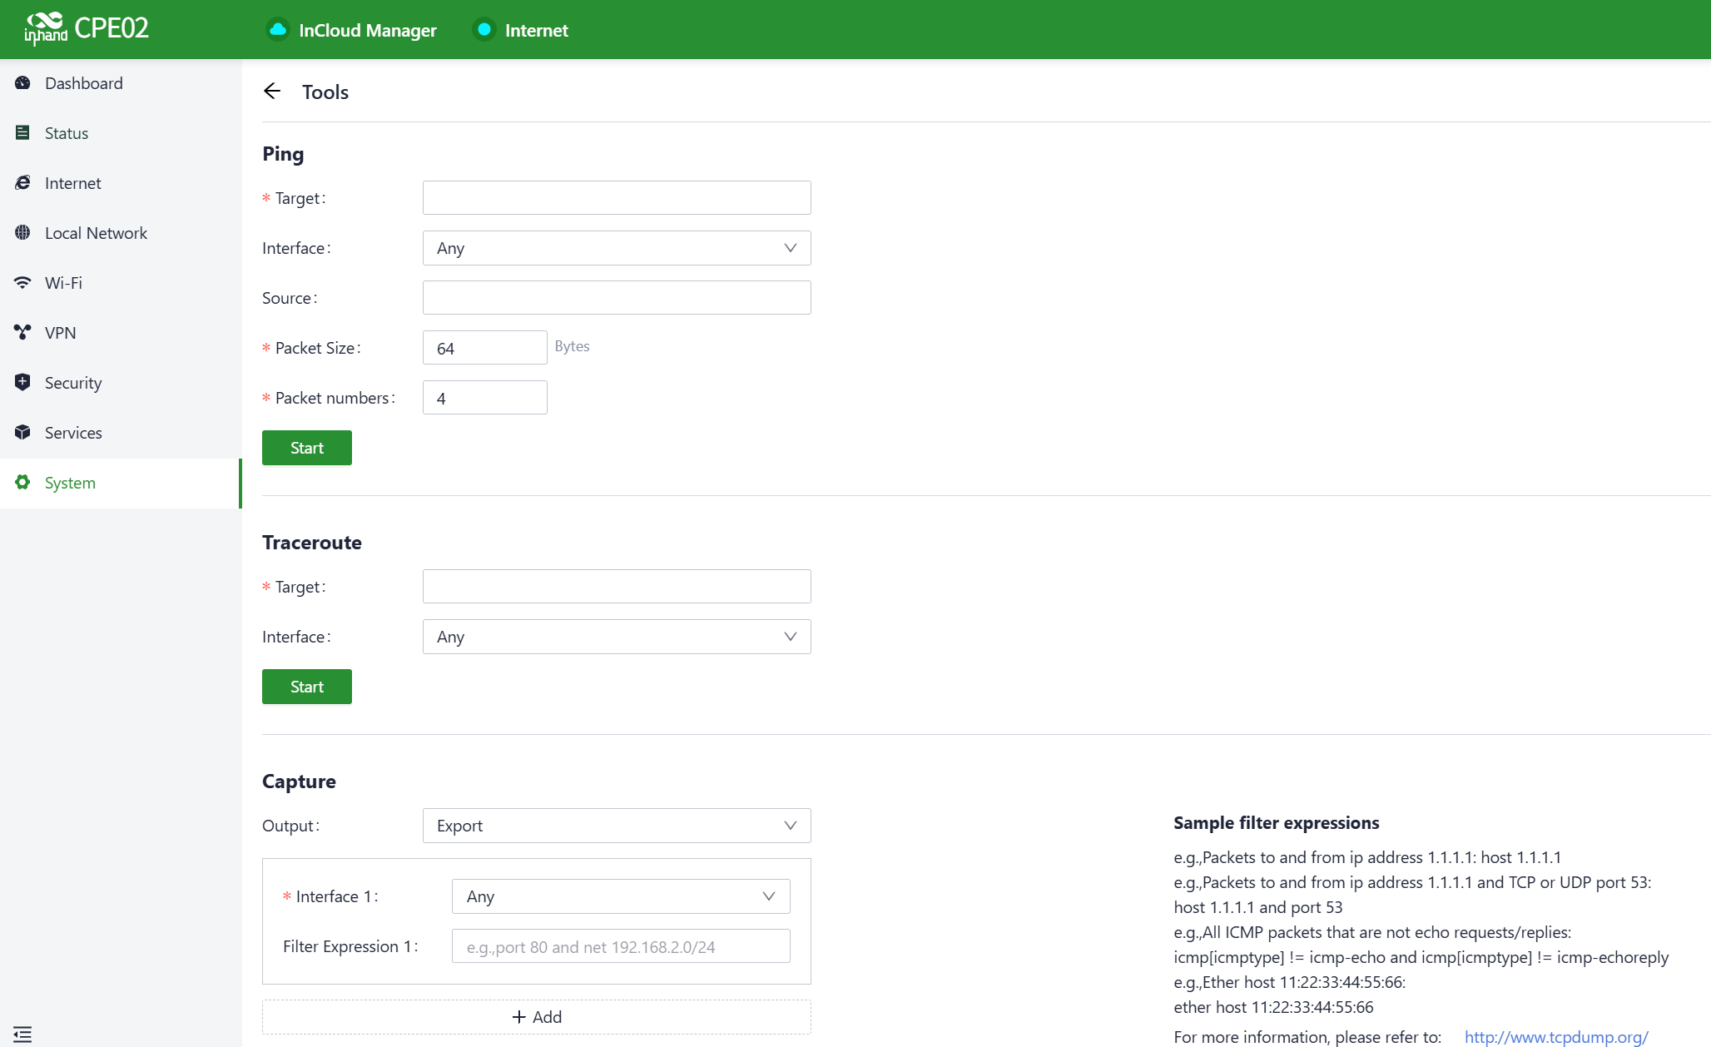Click the back arrow beside Tools

[x=272, y=92]
